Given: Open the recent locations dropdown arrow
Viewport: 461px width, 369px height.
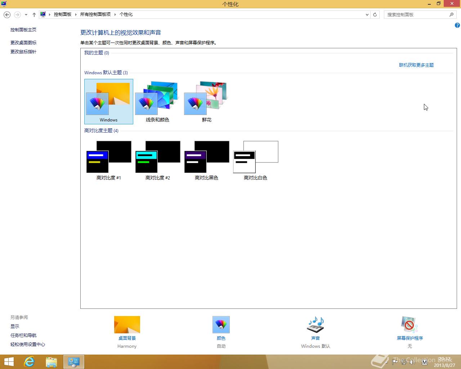Looking at the screenshot, I should [26, 15].
